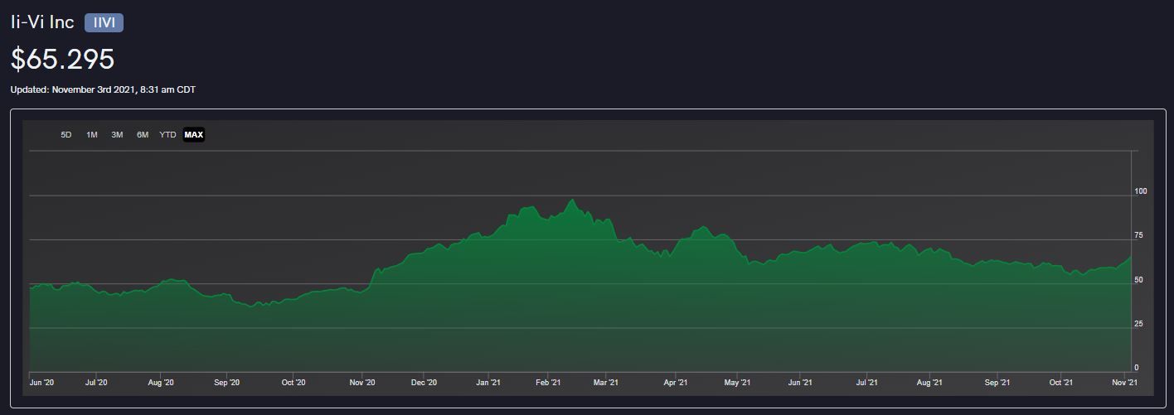Image resolution: width=1174 pixels, height=415 pixels.
Task: Select the MAX range button
Action: point(194,135)
